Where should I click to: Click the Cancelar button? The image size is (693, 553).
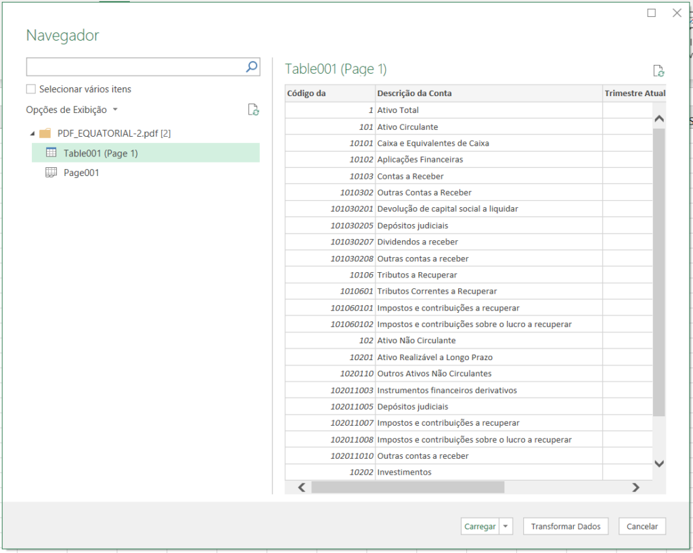(642, 526)
